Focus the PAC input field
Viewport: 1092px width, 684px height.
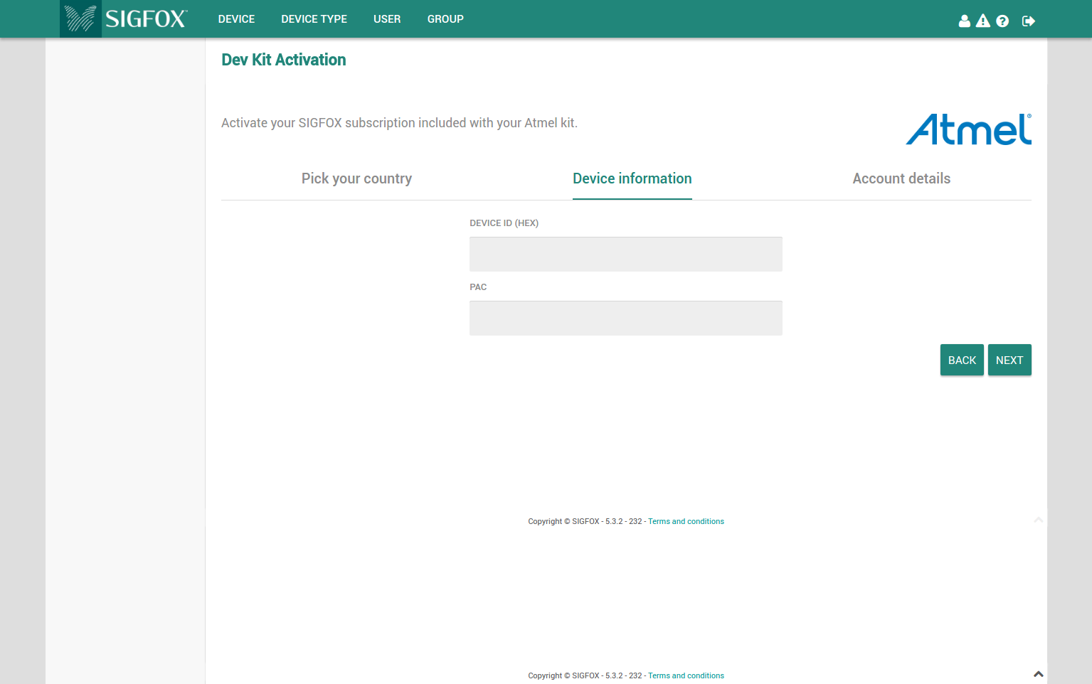pos(626,318)
